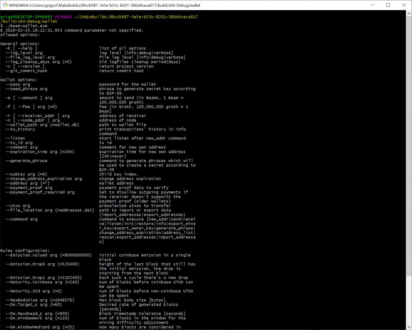Click the 'General options:' heading
This screenshot has width=412, height=330.
tap(20, 44)
